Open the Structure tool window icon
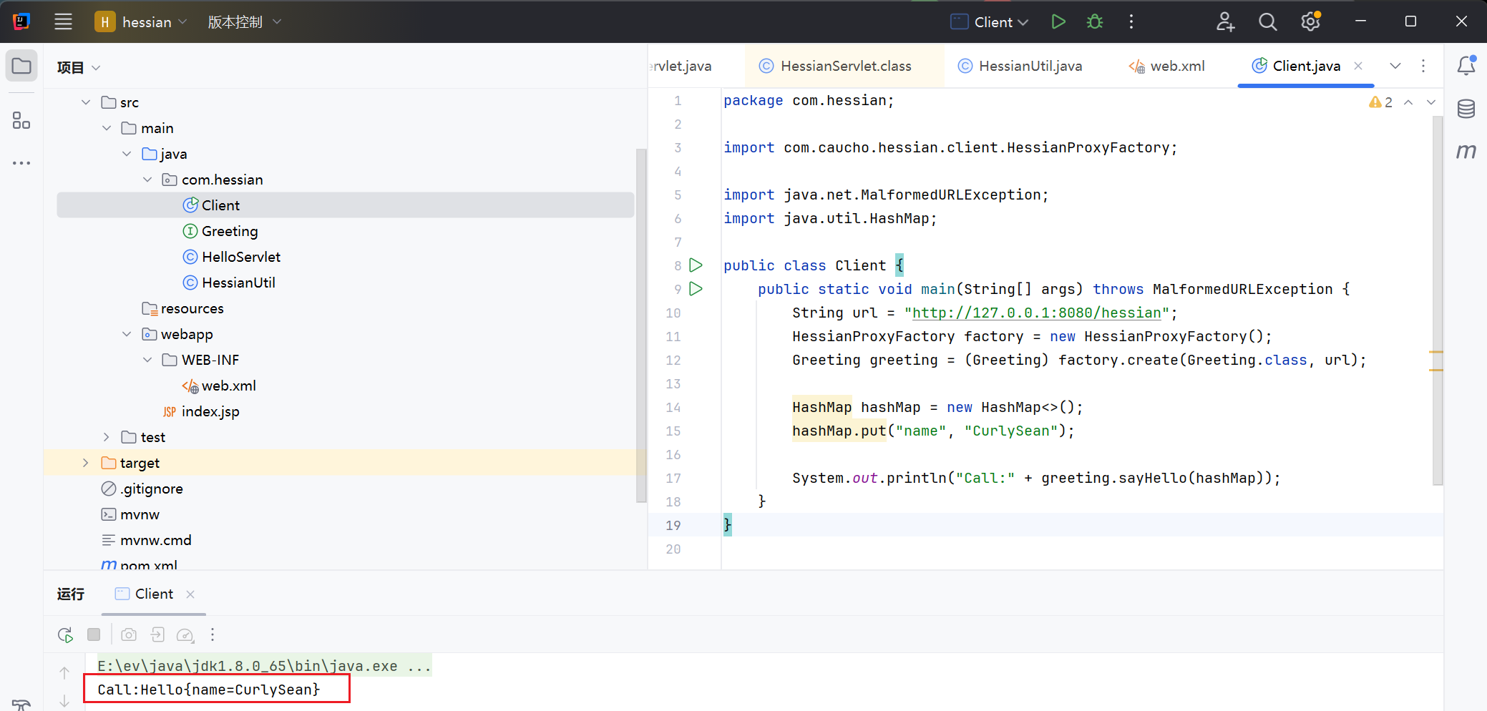This screenshot has width=1487, height=711. [21, 120]
